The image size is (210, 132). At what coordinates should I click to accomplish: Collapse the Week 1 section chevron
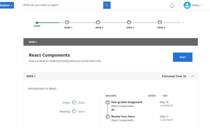click(193, 76)
